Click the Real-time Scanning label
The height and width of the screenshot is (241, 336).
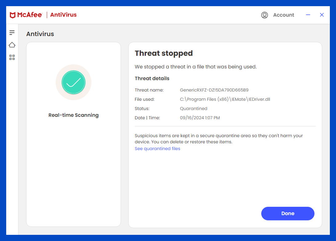pos(74,115)
